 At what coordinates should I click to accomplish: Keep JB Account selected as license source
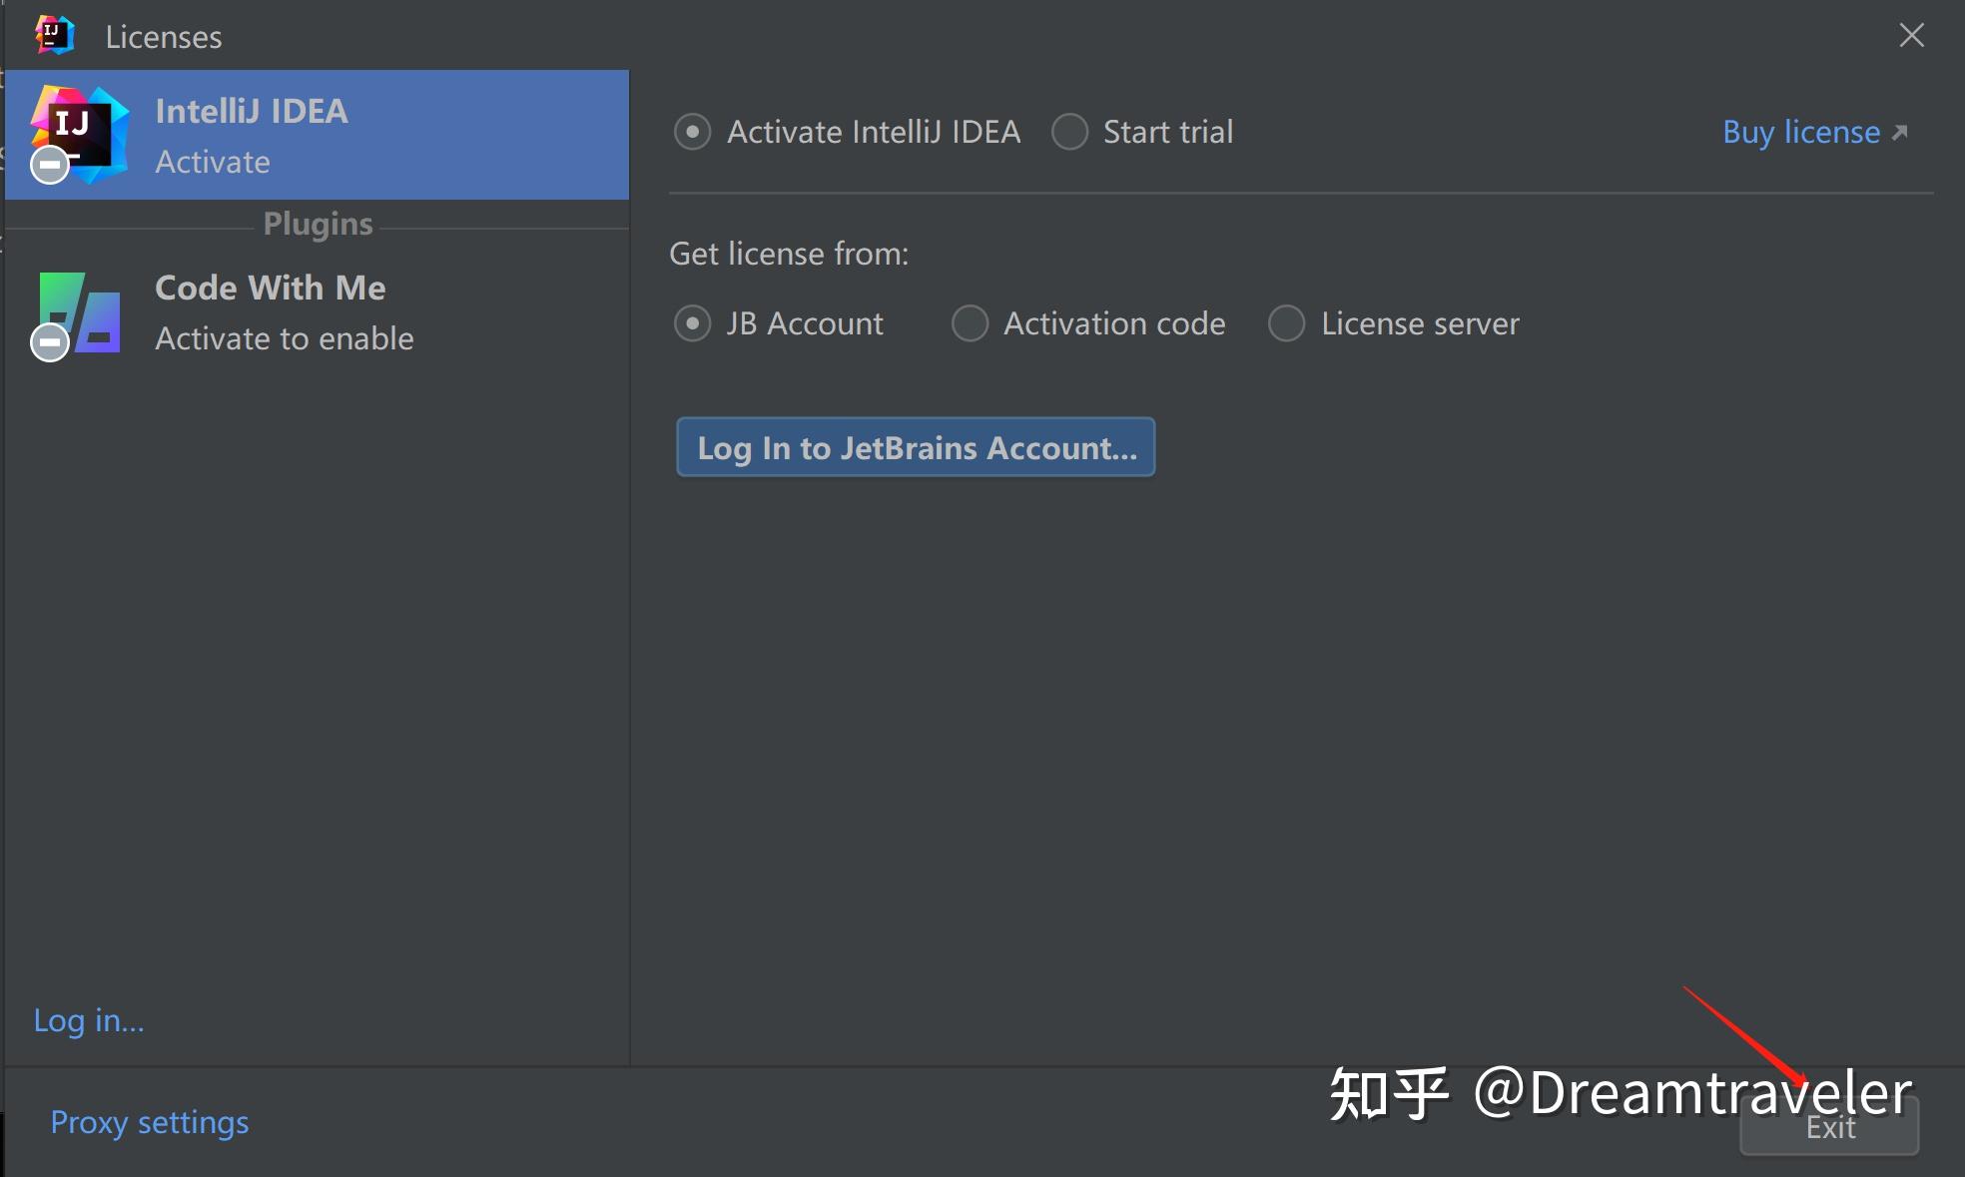tap(692, 323)
